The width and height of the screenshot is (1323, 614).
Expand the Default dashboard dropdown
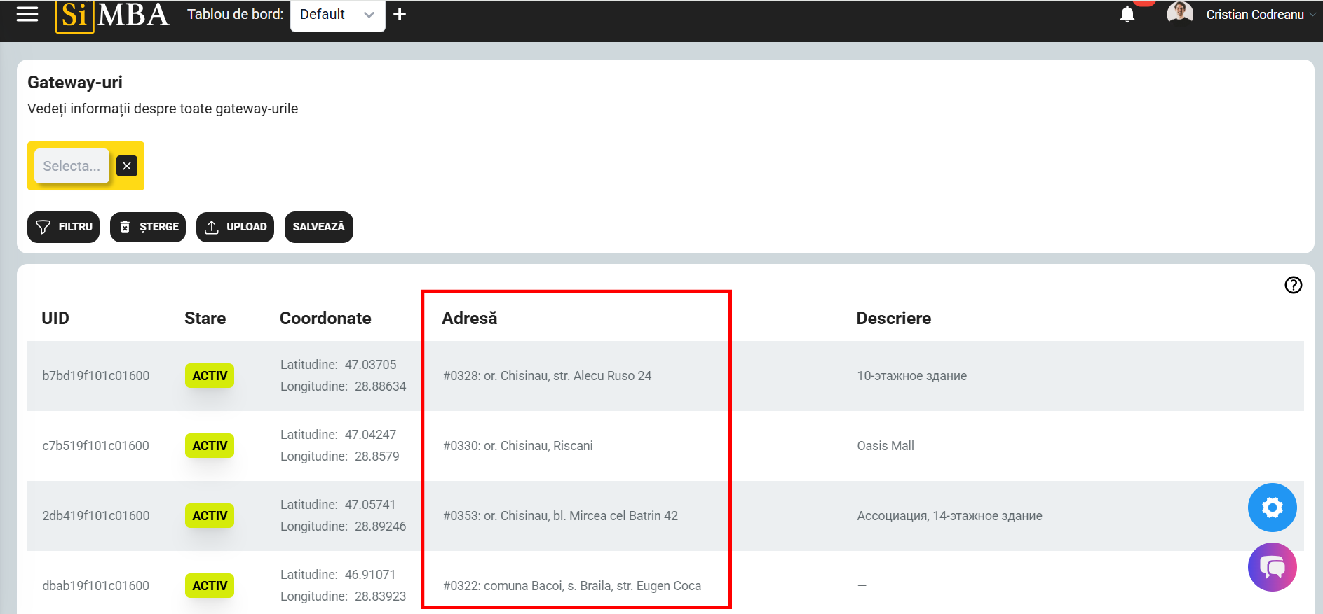337,15
